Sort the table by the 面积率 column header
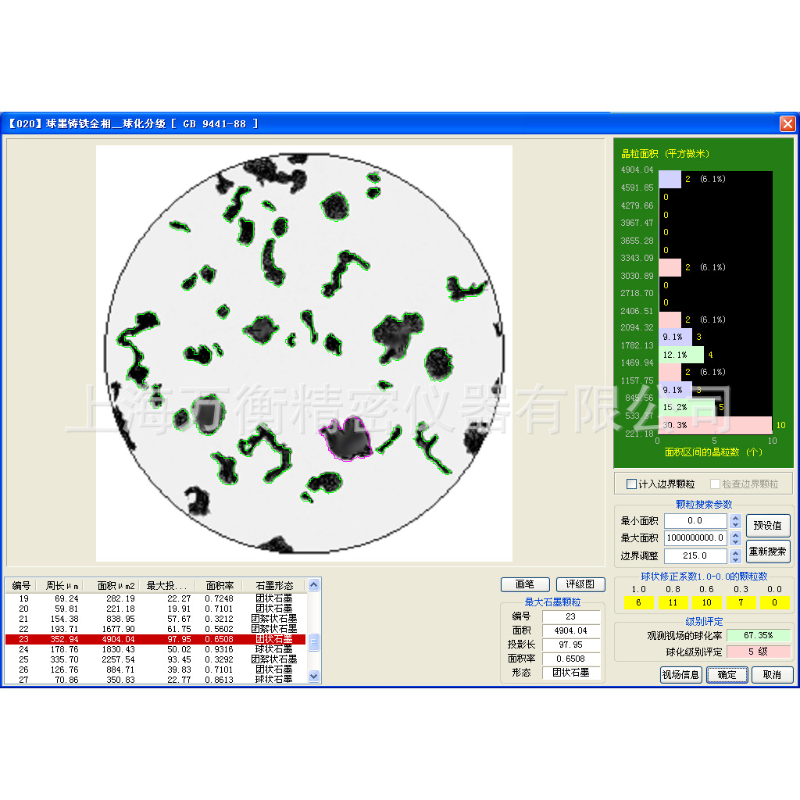The height and width of the screenshot is (800, 800). tap(219, 585)
